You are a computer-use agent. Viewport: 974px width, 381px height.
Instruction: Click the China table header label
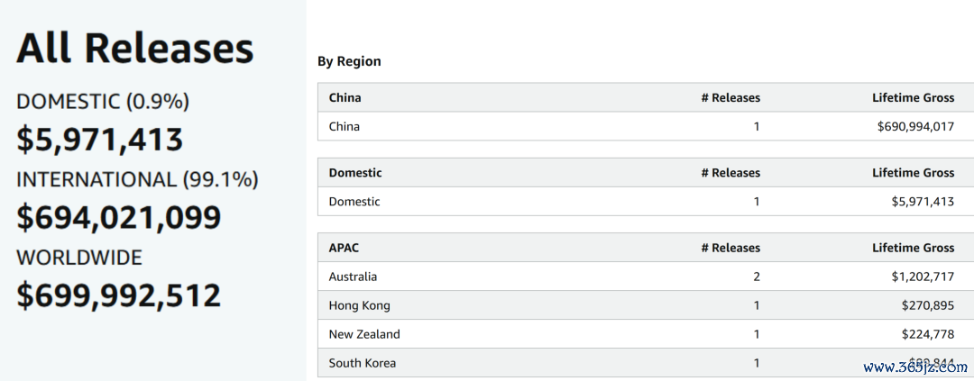click(345, 97)
